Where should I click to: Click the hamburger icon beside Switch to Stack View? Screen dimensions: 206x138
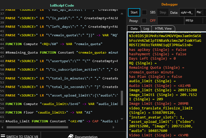(3, 136)
